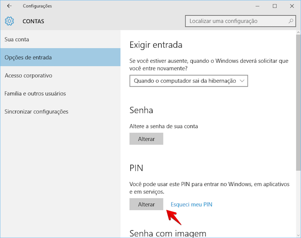301x238 pixels.
Task: Open Família e outros usuários
Action: 60,94
